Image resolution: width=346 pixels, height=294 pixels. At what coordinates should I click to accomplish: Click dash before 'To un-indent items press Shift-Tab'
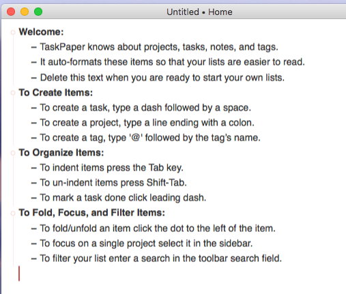[33, 183]
